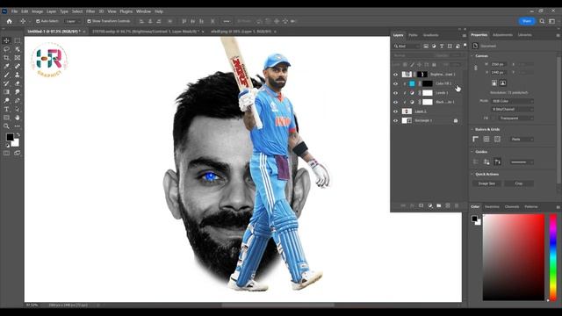Select the Hand tool
The image size is (562, 316).
click(x=18, y=118)
